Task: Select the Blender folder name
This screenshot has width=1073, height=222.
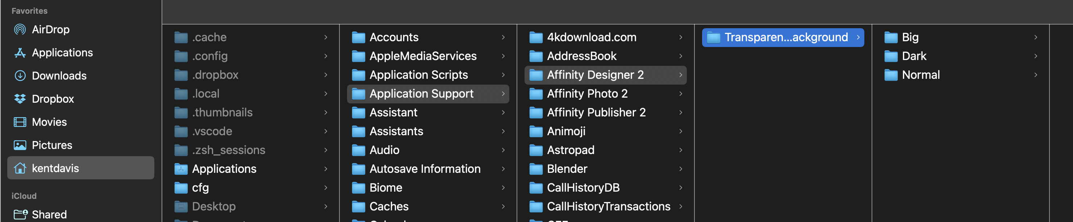Action: [x=567, y=169]
